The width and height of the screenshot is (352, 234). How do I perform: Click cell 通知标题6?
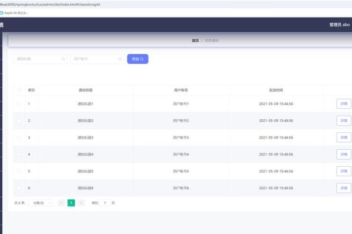86,188
